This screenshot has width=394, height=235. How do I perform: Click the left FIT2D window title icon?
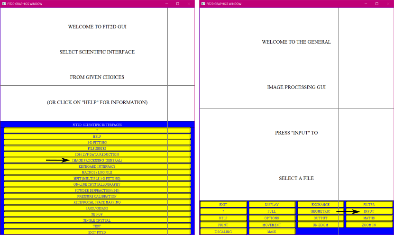click(x=4, y=4)
